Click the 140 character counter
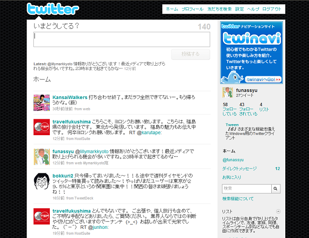The height and width of the screenshot is (238, 309). [x=204, y=27]
